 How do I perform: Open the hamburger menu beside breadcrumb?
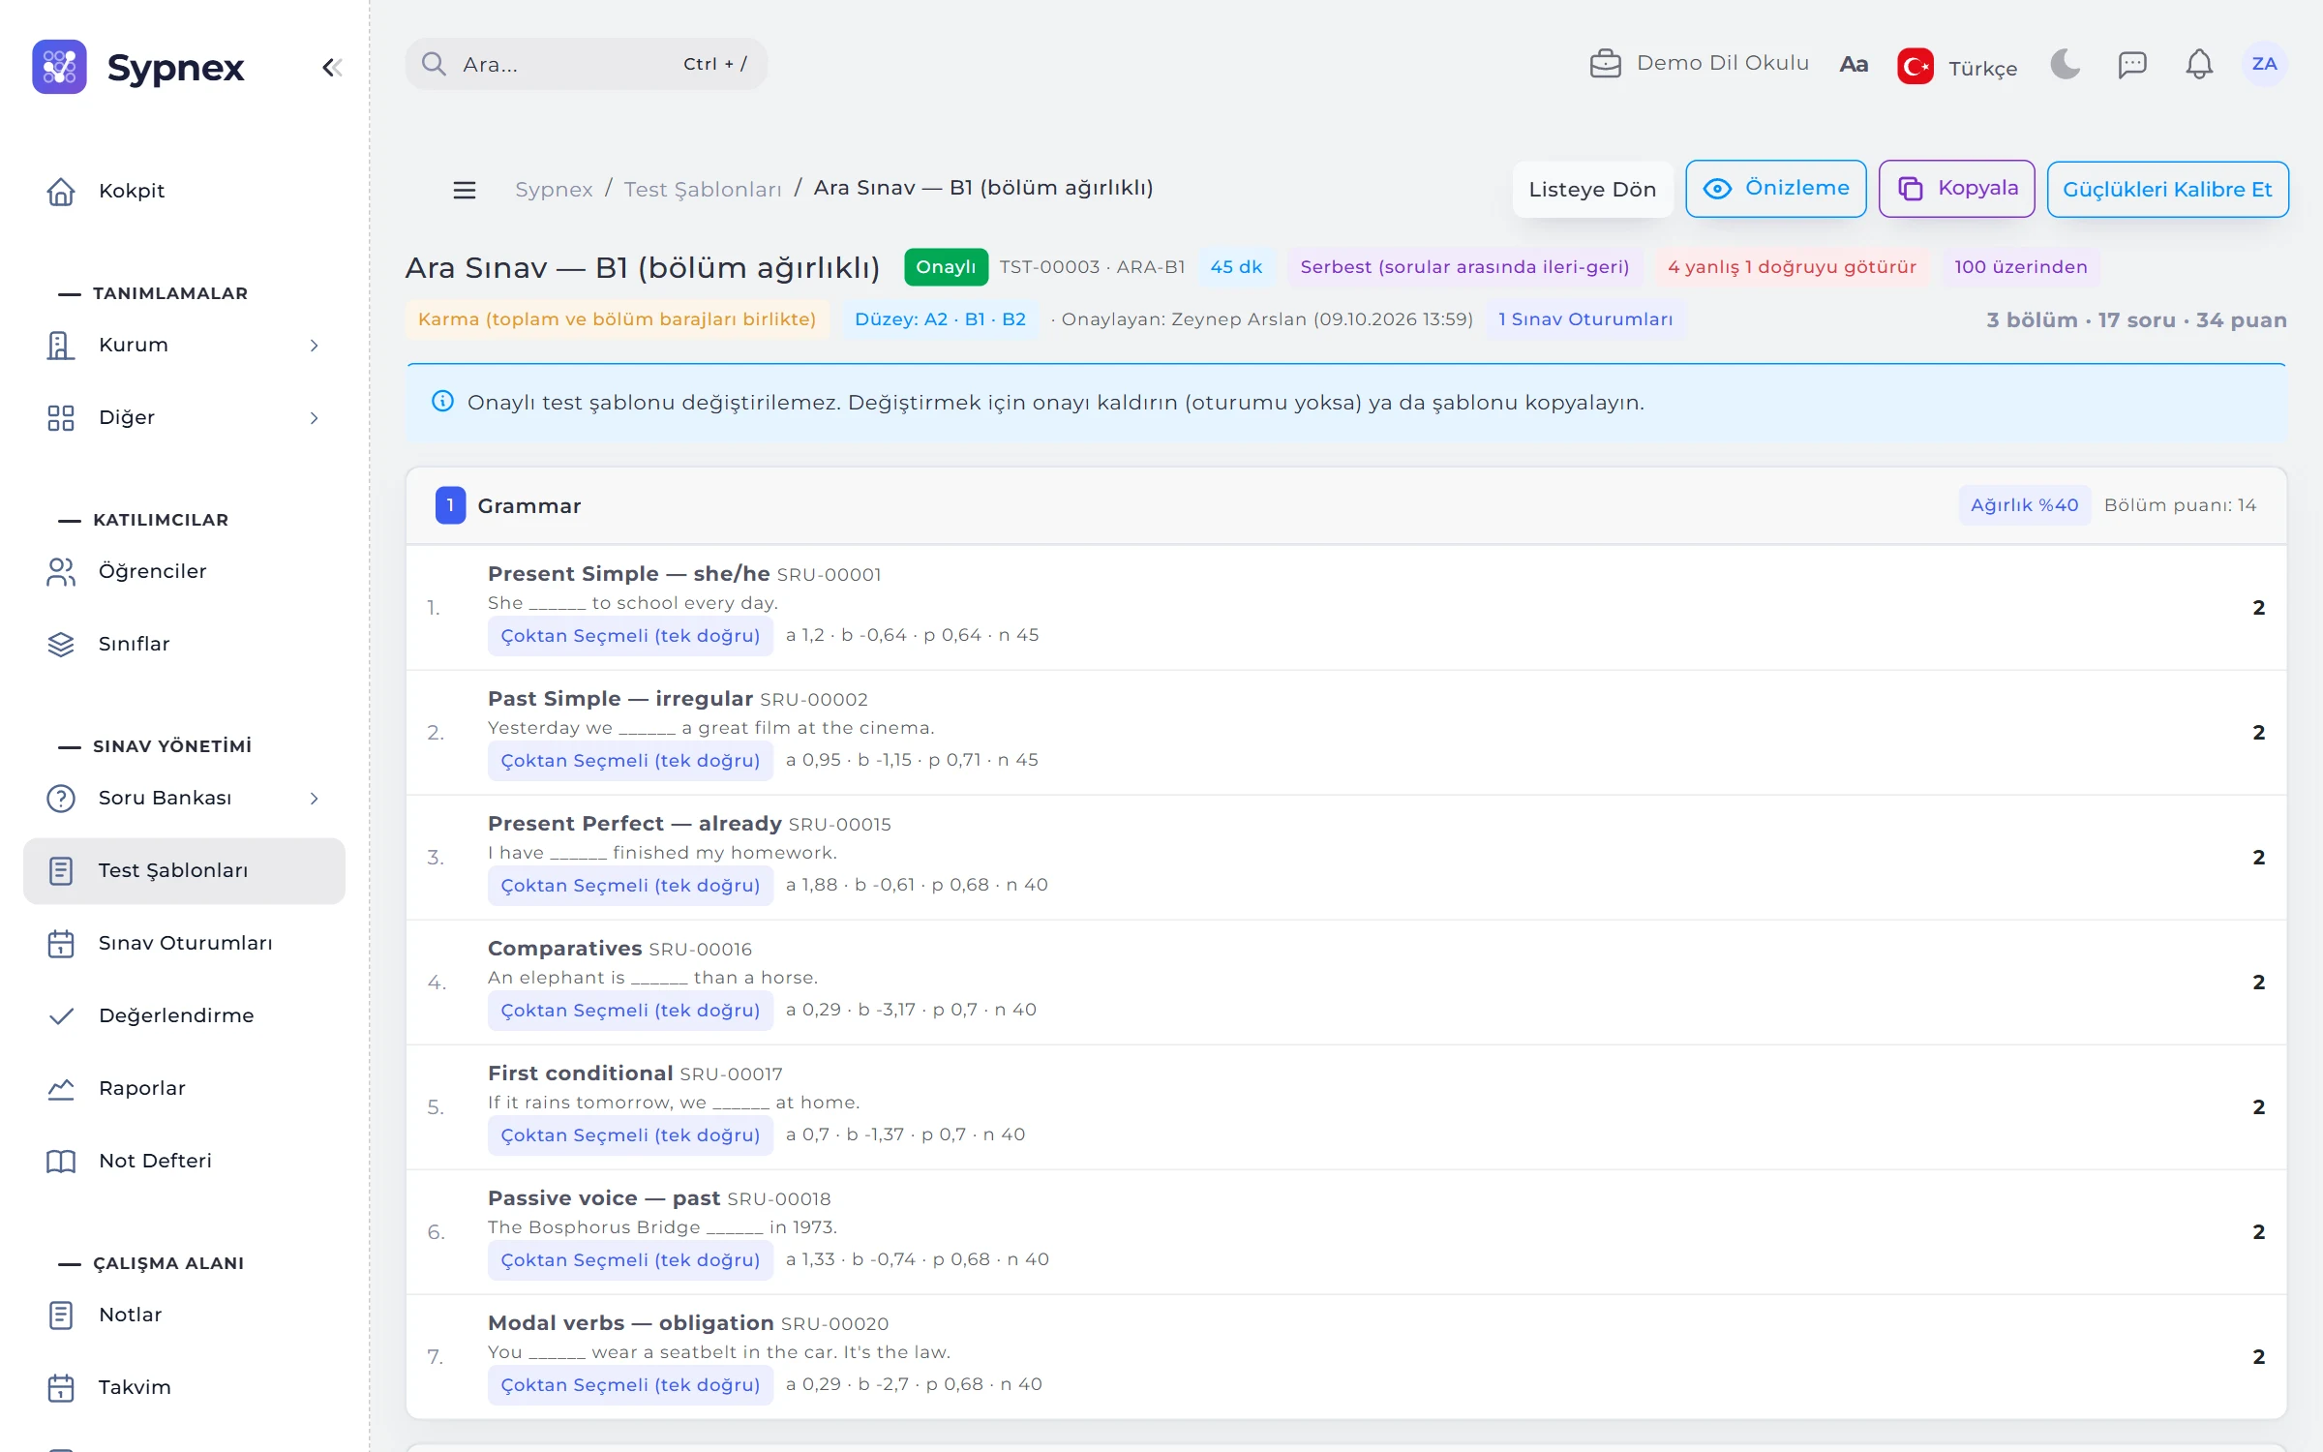(465, 190)
